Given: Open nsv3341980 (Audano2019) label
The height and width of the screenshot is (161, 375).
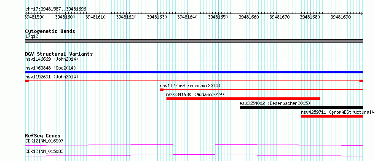Looking at the screenshot, I should point(196,94).
